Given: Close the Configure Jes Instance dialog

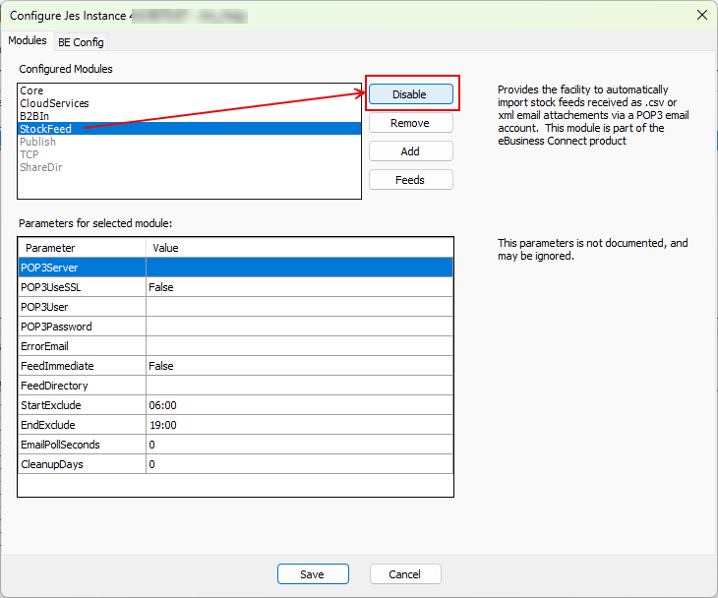Looking at the screenshot, I should click(701, 15).
